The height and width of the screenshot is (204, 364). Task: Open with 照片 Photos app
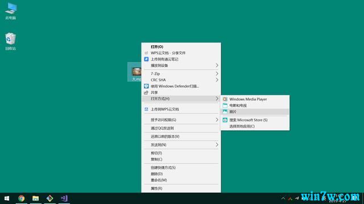(255, 112)
